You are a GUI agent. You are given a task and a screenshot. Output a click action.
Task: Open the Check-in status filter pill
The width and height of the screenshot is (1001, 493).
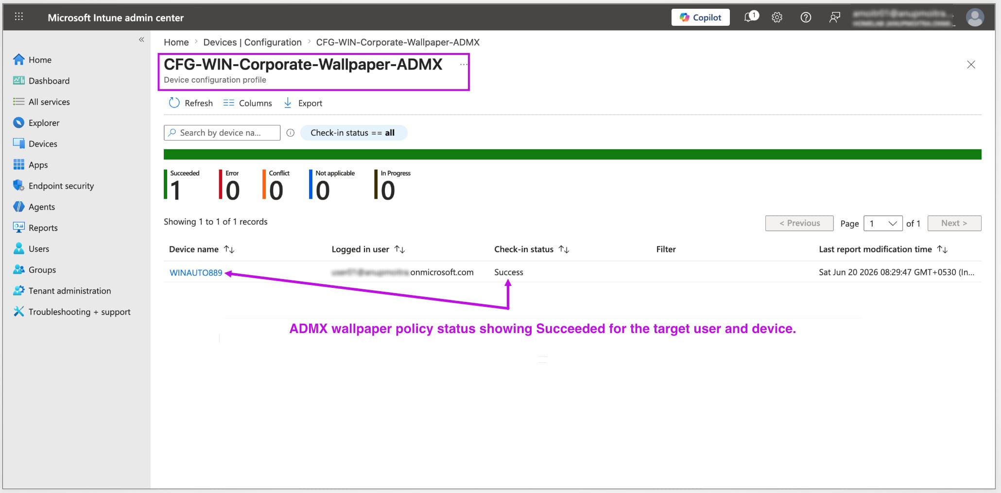[x=353, y=133]
